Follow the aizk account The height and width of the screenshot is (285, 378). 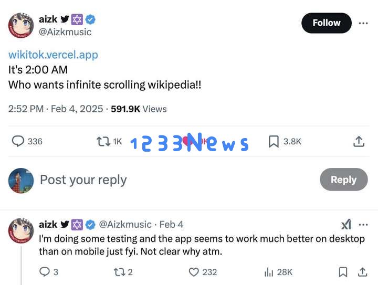tap(327, 23)
